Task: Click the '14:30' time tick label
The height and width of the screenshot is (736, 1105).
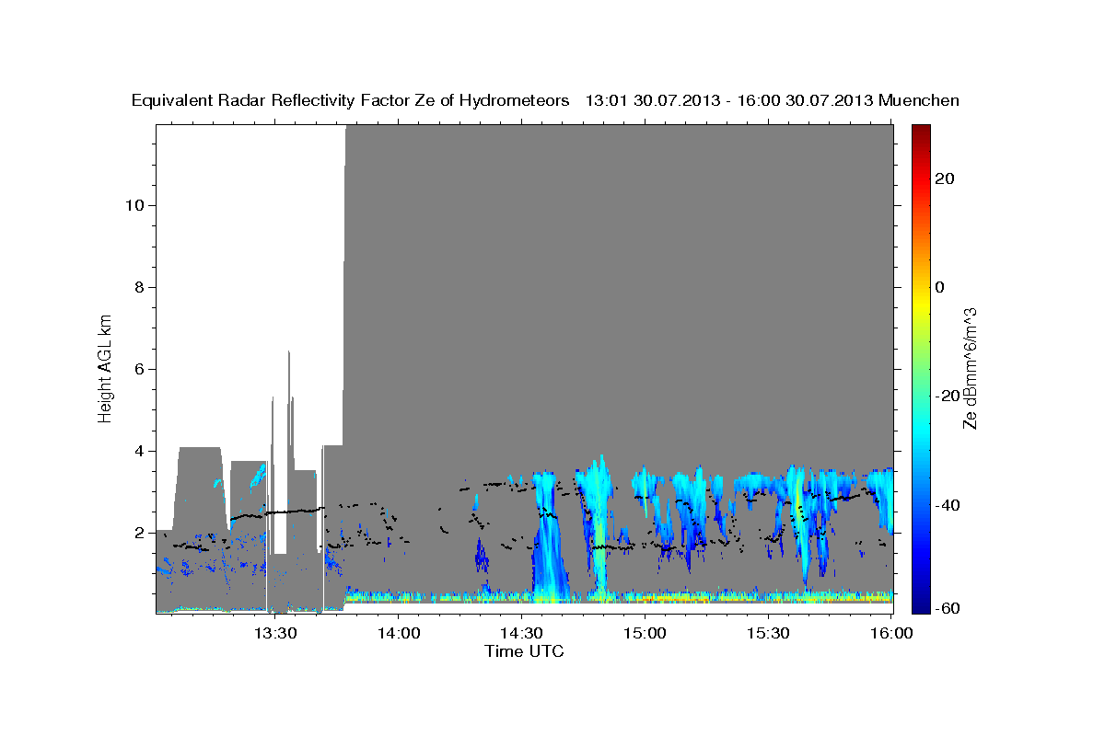Action: (521, 633)
